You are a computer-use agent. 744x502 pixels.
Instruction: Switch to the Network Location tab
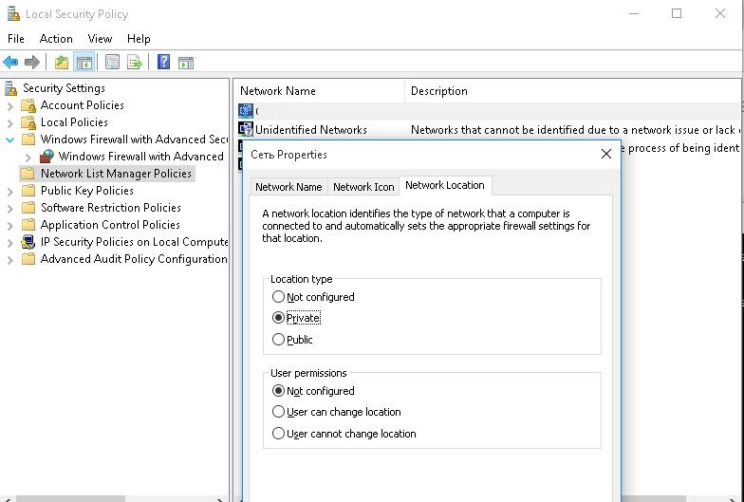pos(445,185)
